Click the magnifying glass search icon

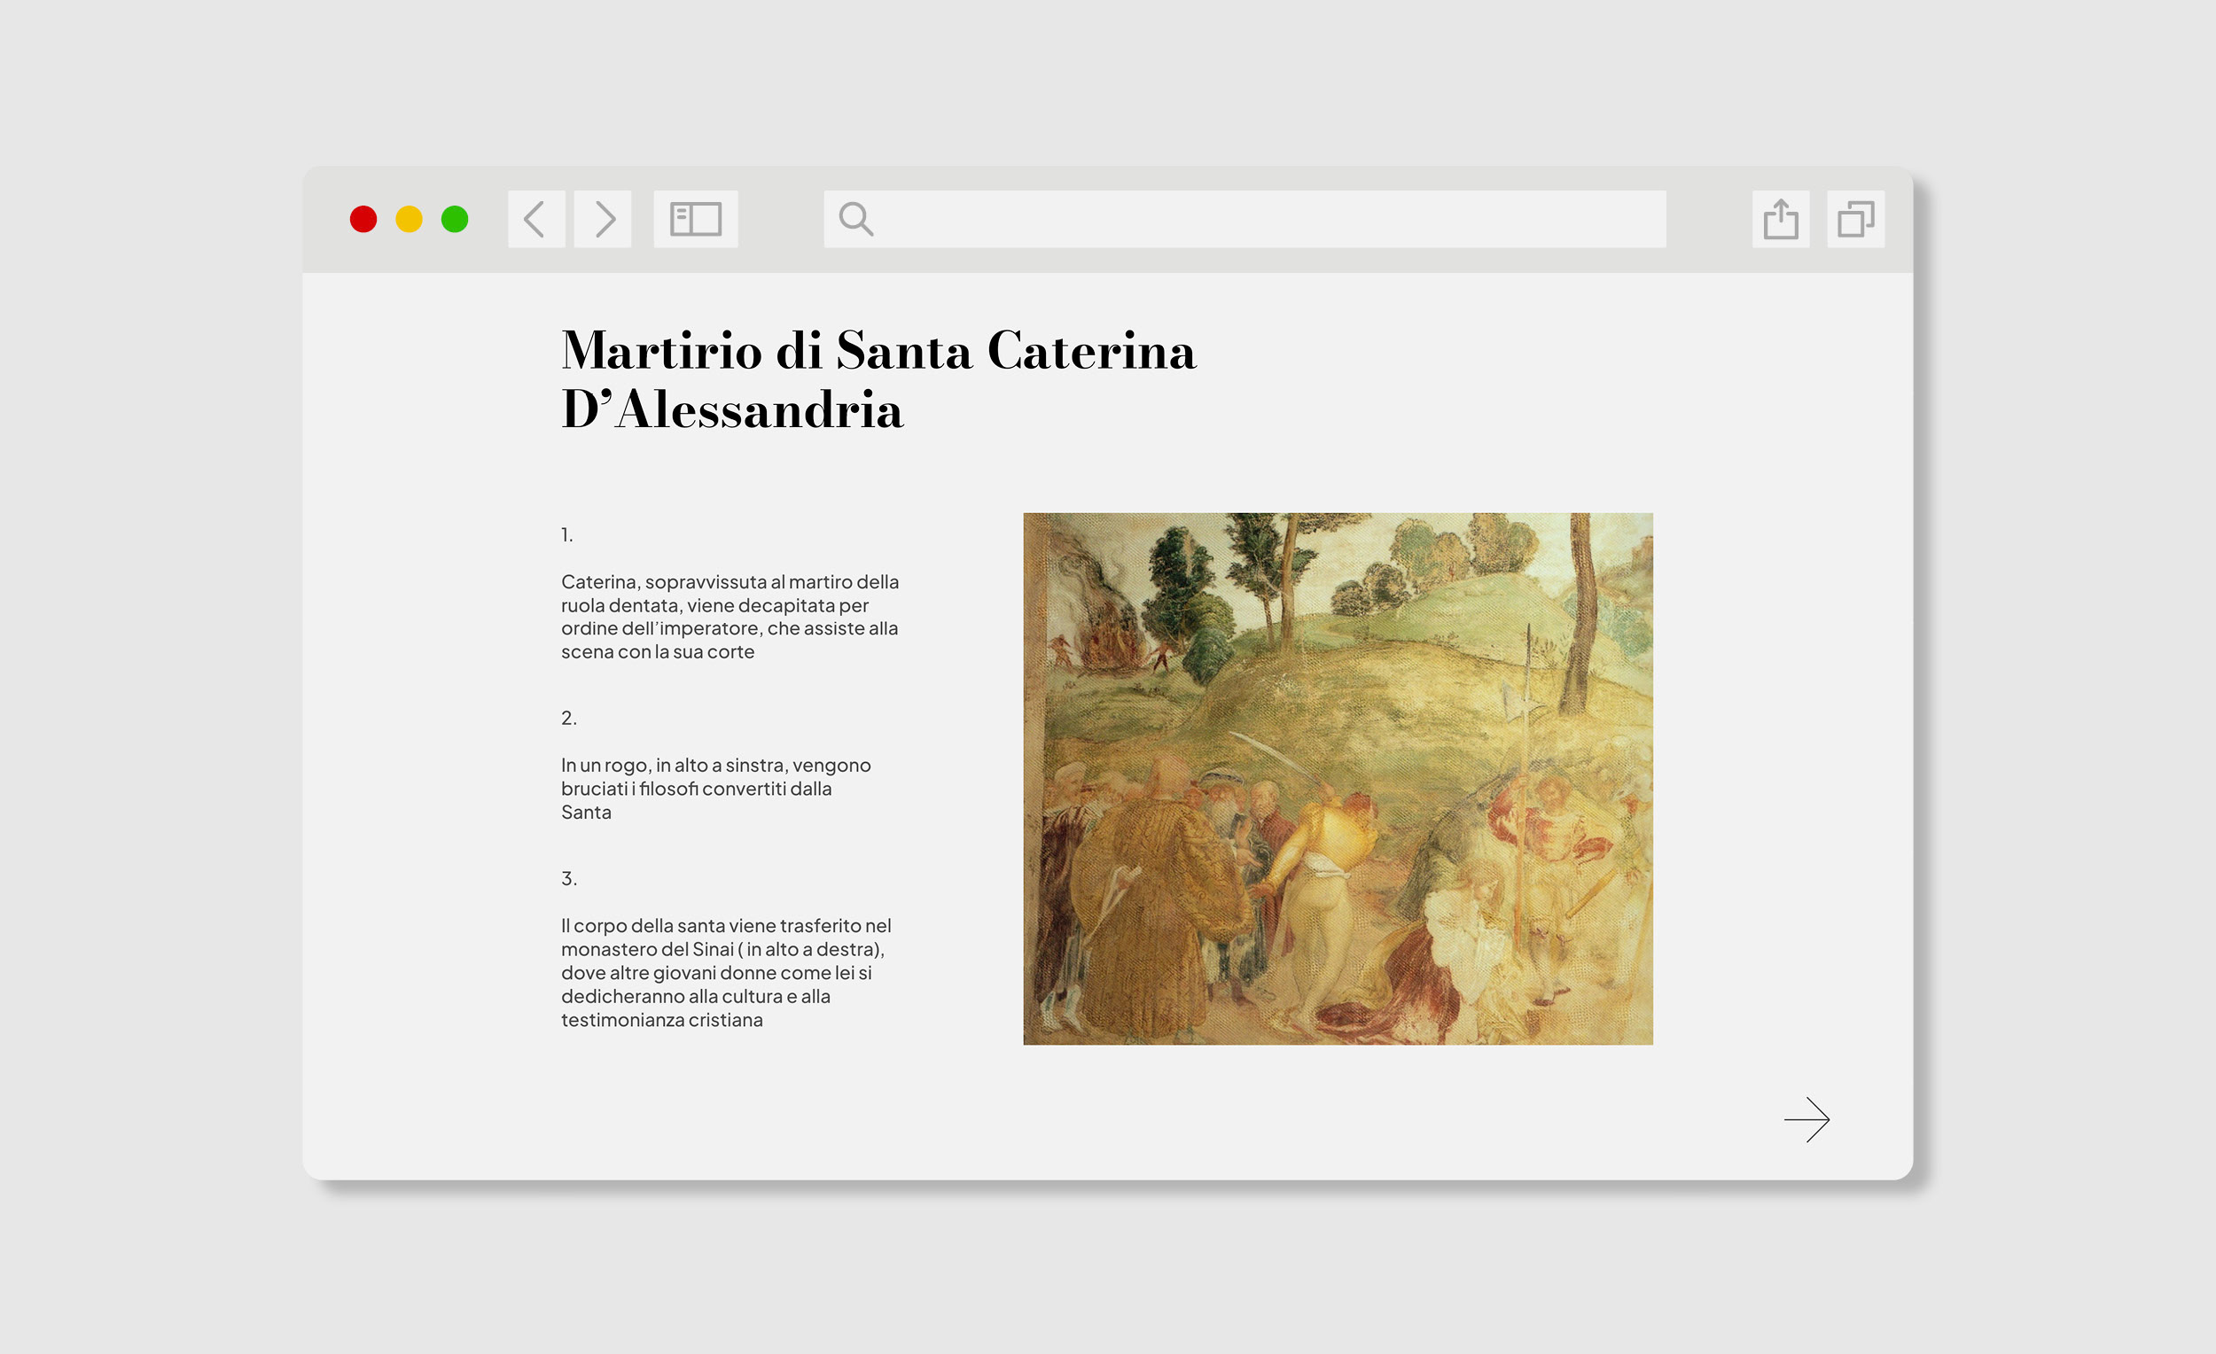coord(855,219)
